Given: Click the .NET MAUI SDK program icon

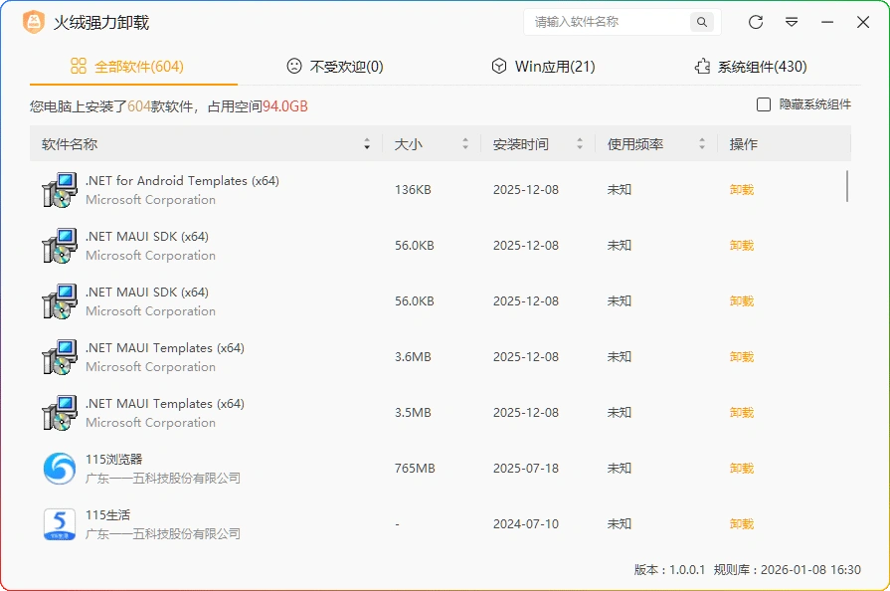Looking at the screenshot, I should pyautogui.click(x=58, y=245).
